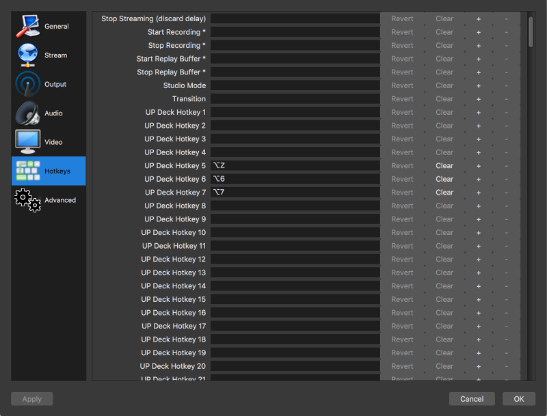
Task: Focus the Transition hotkey field
Action: [x=295, y=99]
